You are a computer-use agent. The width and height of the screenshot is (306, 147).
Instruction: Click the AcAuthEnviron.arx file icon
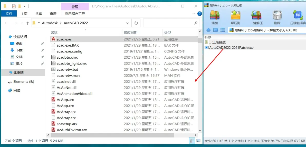click(53, 130)
